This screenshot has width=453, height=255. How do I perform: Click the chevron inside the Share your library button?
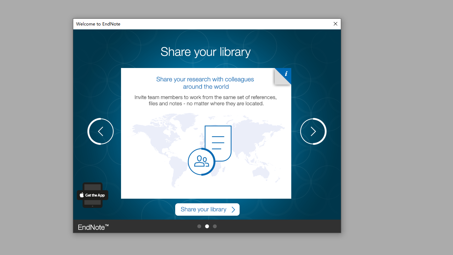coord(233,209)
